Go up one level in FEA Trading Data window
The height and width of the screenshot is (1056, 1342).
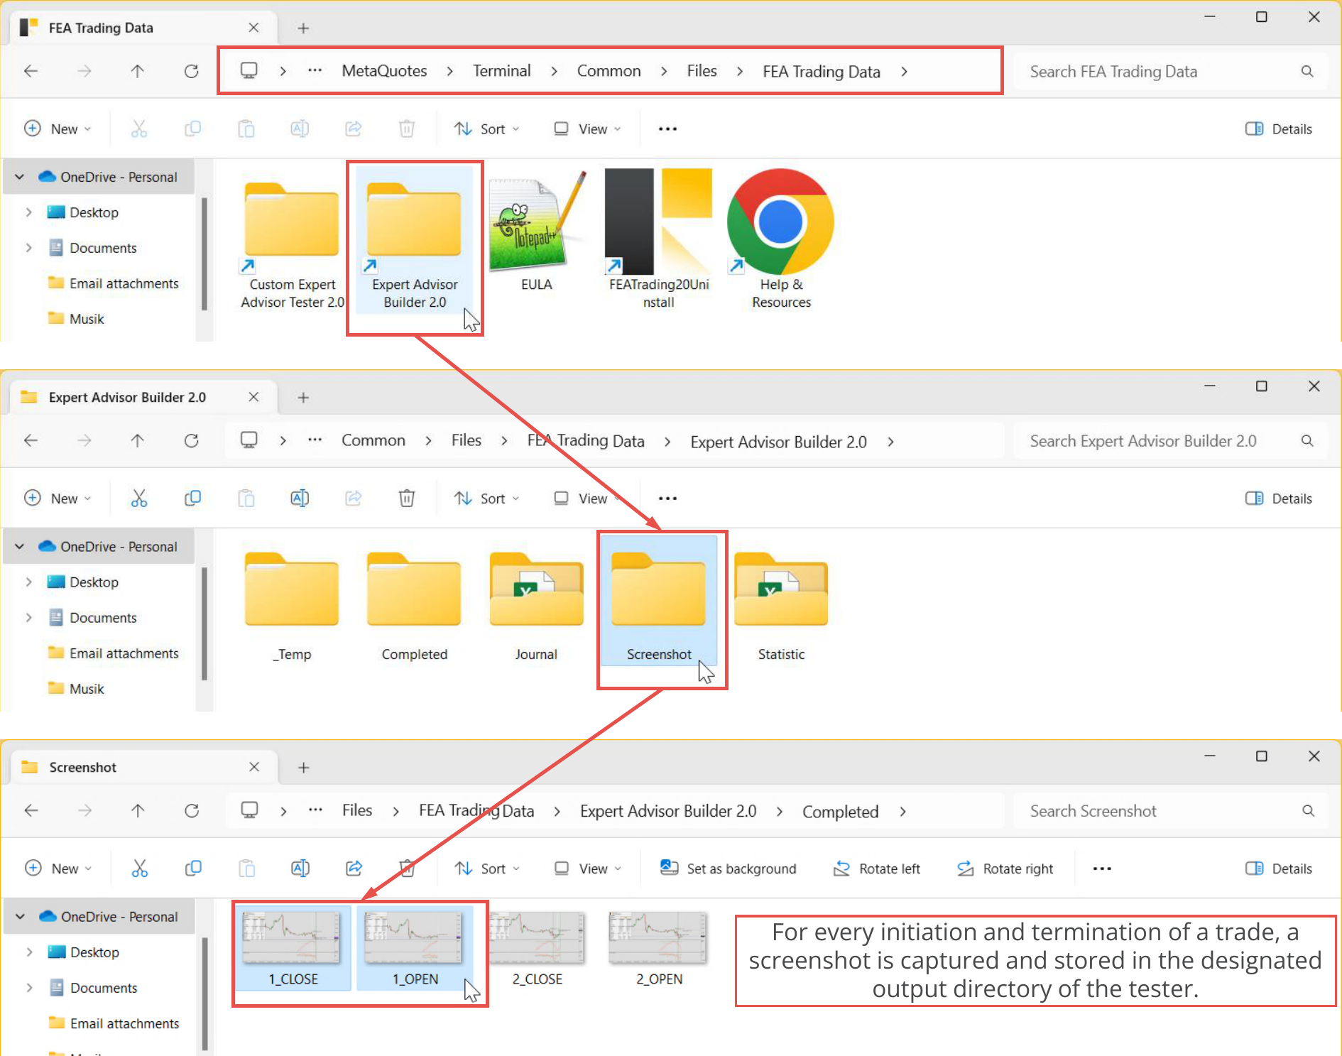coord(138,71)
